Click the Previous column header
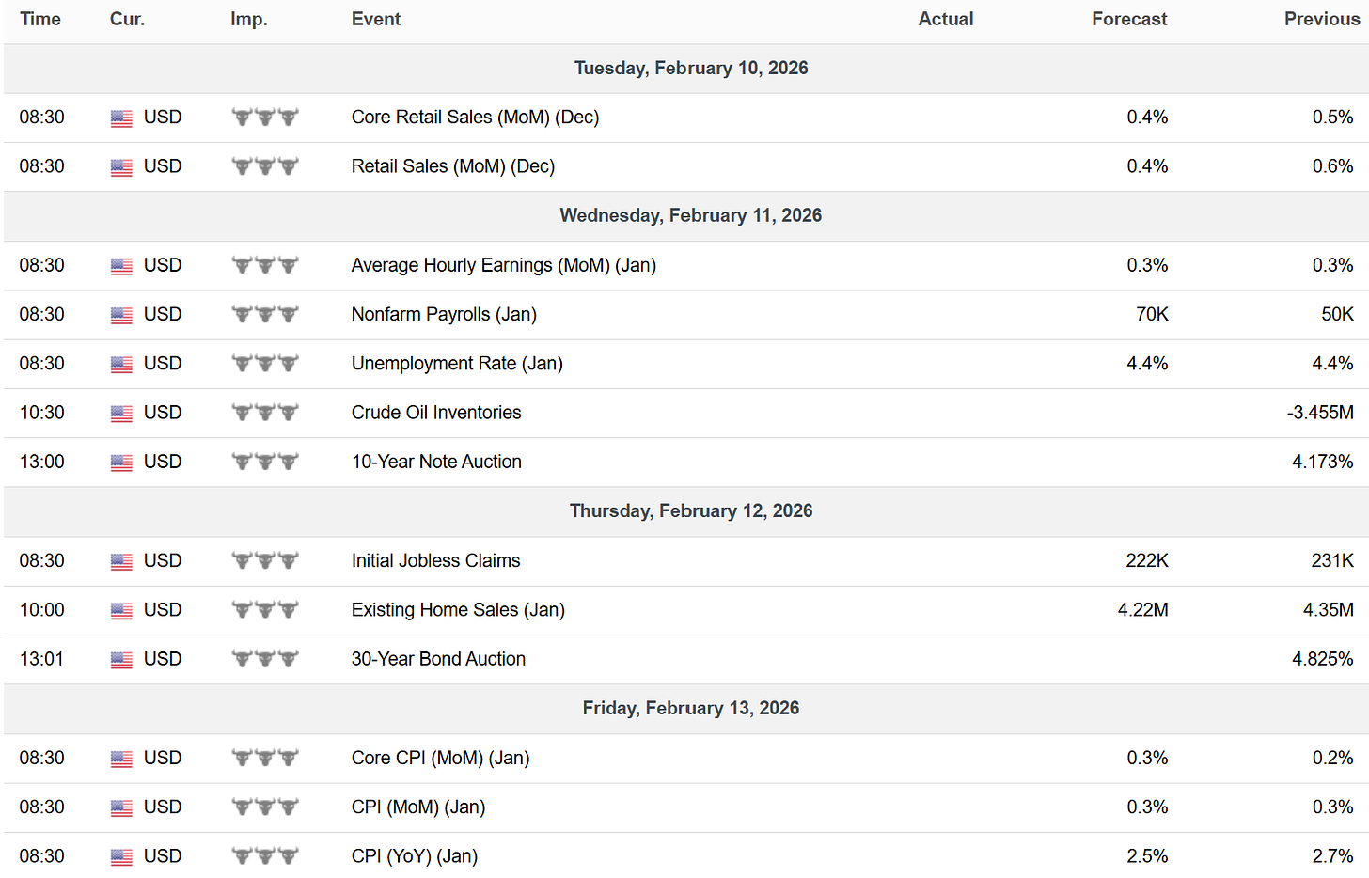This screenshot has width=1369, height=878. 1321,19
